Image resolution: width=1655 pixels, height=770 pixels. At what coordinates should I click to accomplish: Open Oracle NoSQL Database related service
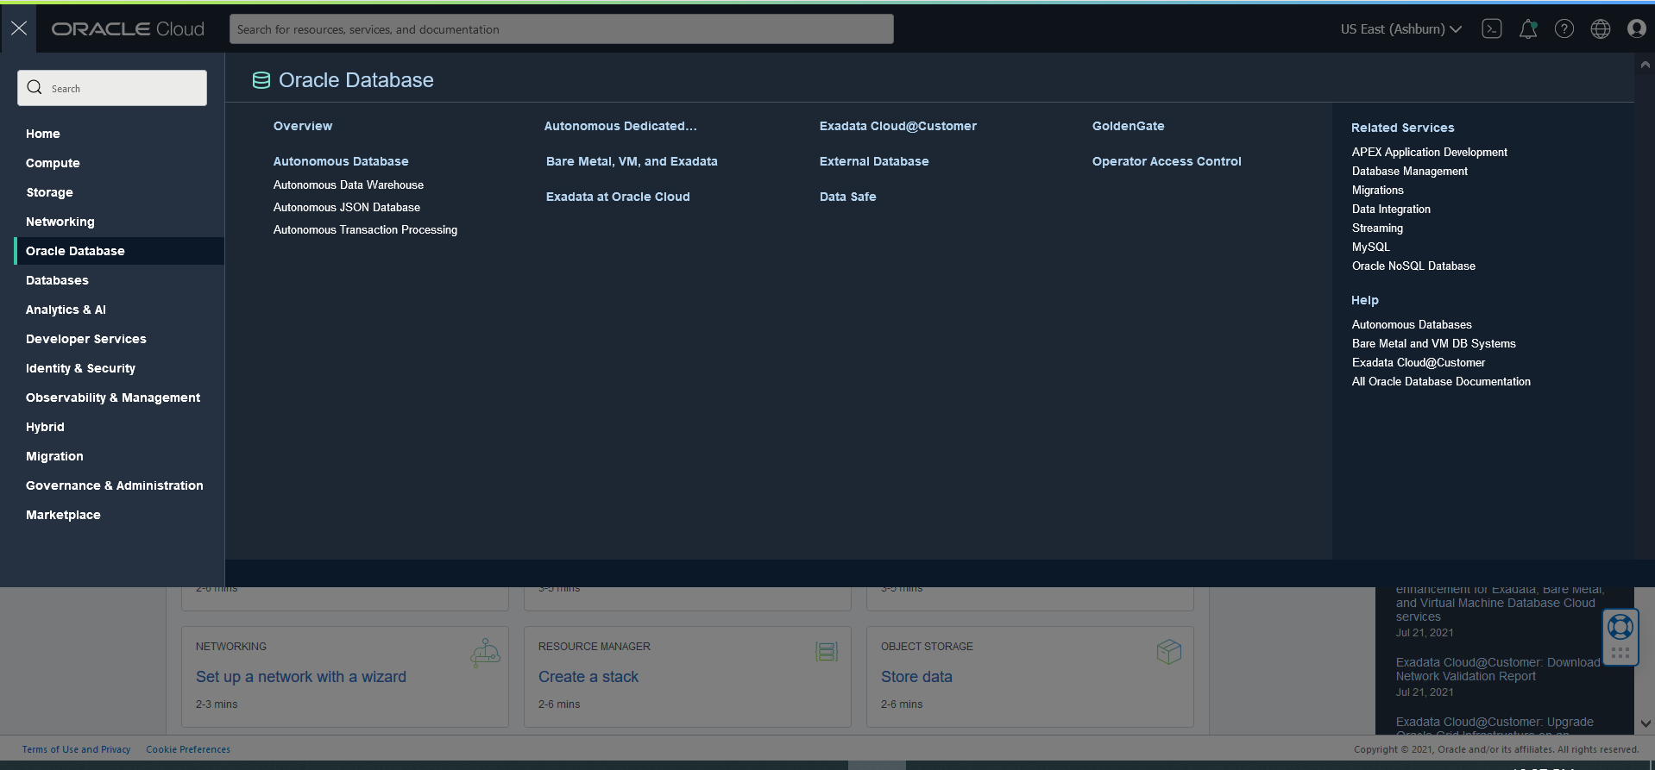1413,266
